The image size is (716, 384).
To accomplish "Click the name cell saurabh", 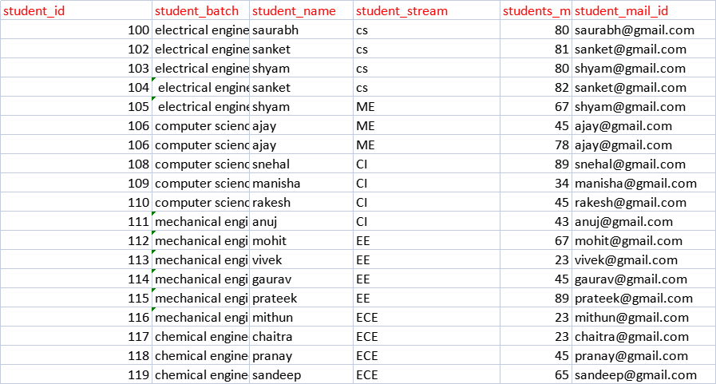I will pyautogui.click(x=301, y=30).
